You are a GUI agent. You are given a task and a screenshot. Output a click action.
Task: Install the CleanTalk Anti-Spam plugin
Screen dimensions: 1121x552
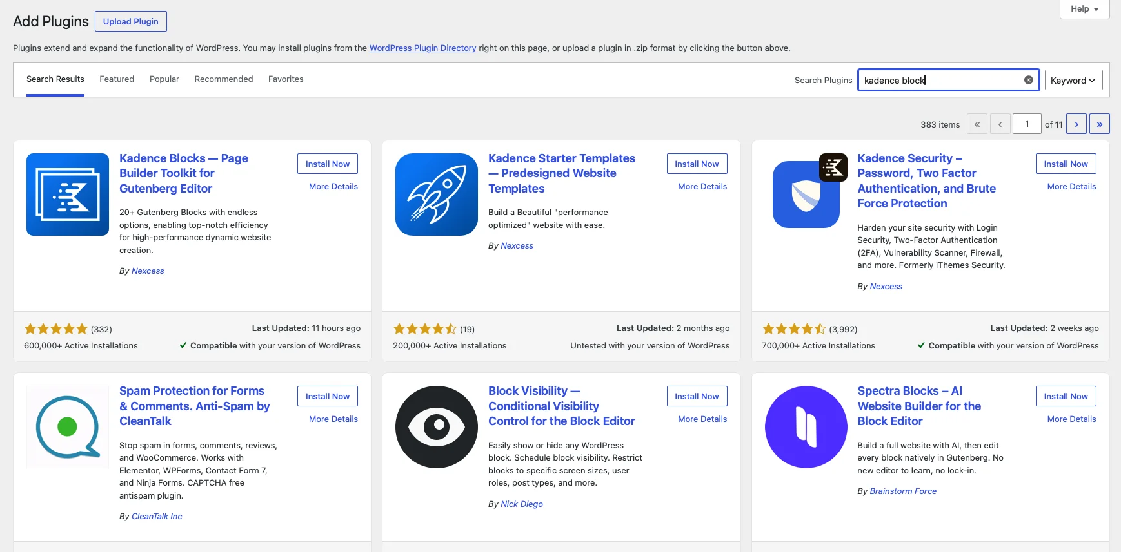(x=328, y=396)
